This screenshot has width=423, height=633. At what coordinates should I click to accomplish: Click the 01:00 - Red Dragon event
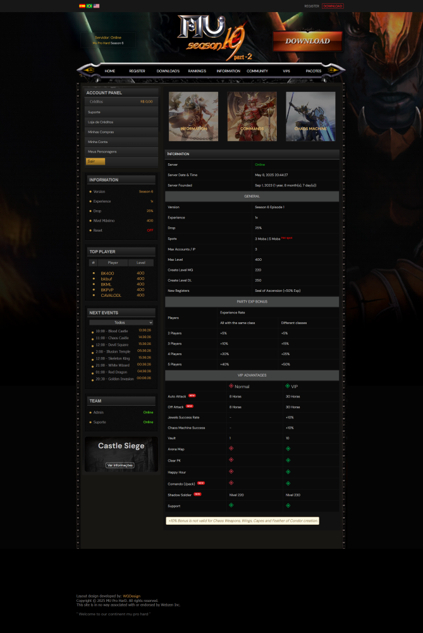[111, 372]
